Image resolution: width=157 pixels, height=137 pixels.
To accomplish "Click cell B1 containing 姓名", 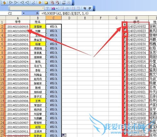I will pyautogui.click(x=38, y=22).
